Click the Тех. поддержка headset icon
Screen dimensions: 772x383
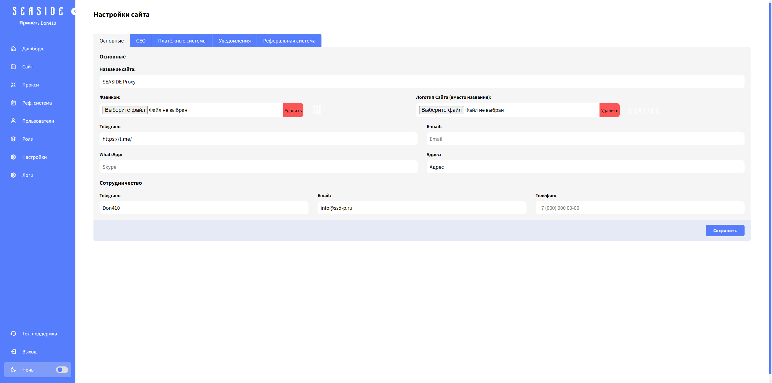click(13, 334)
